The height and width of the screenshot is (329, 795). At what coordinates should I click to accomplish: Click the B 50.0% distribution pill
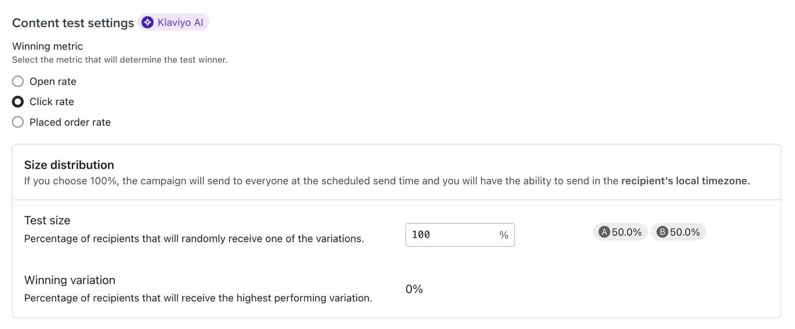pyautogui.click(x=678, y=231)
